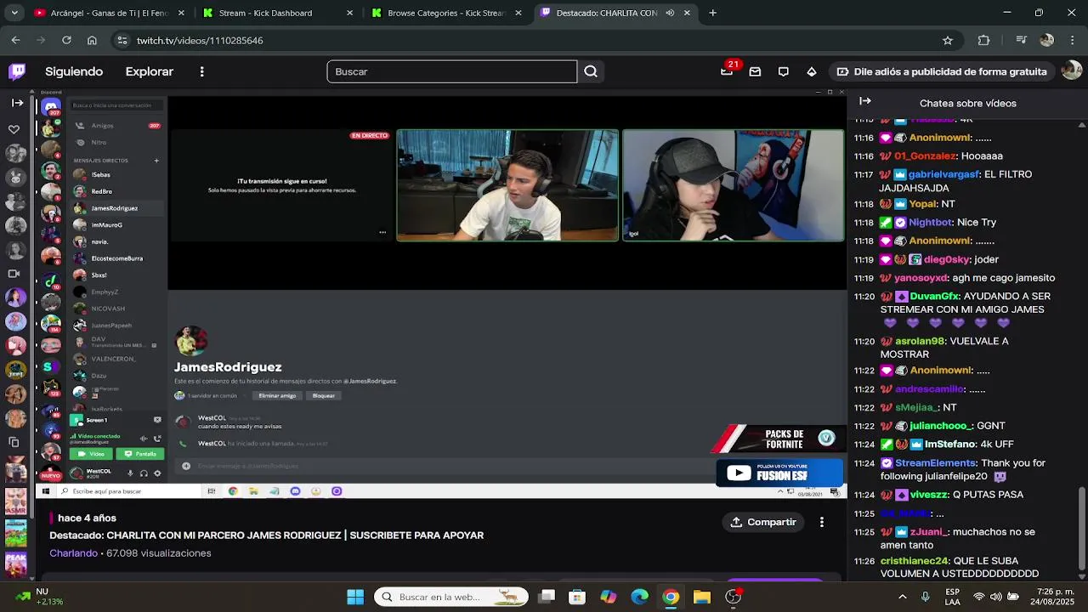
Task: Open the ASMR category thumbnail in sidebar
Action: point(15,501)
